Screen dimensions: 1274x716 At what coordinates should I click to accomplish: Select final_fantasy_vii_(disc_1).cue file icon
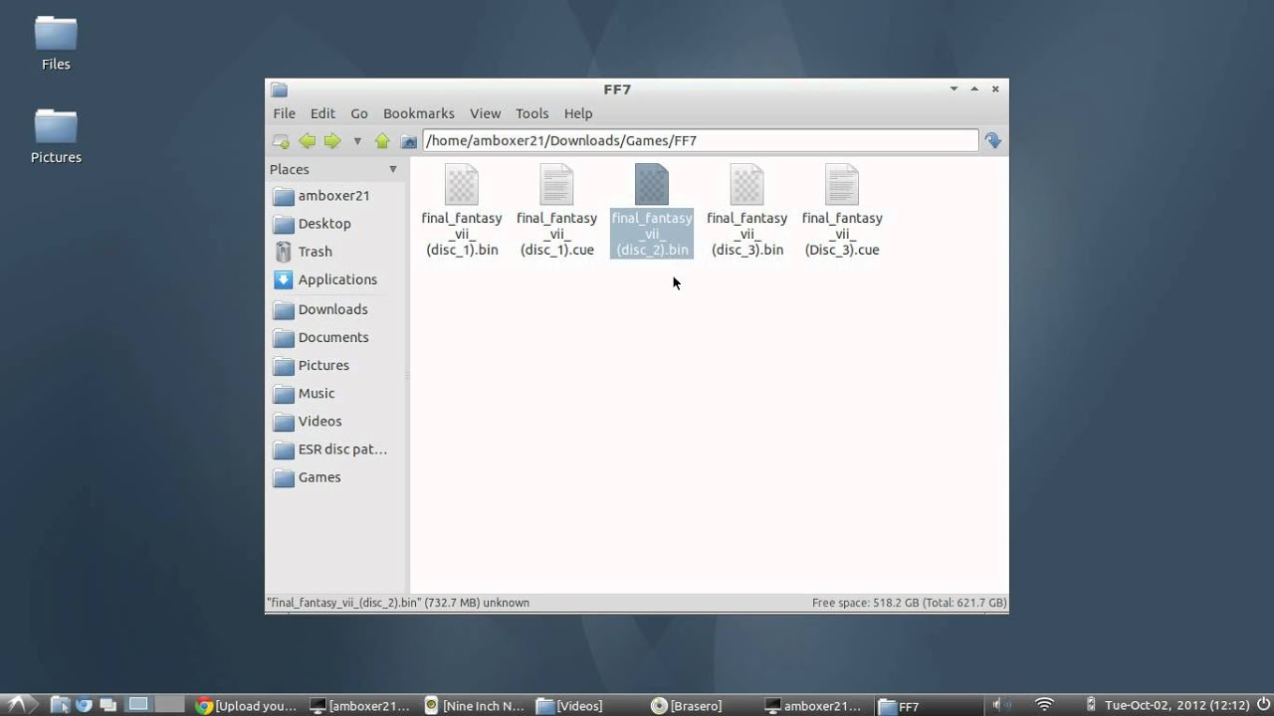(556, 185)
